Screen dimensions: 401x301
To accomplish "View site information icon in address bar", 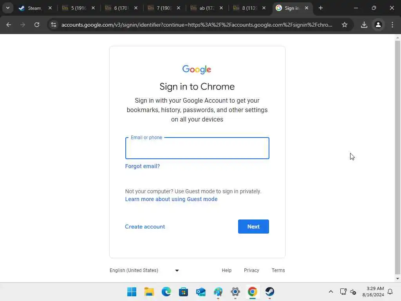I will (x=53, y=25).
